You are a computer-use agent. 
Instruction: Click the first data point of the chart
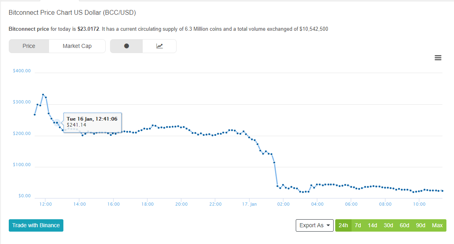pyautogui.click(x=35, y=115)
